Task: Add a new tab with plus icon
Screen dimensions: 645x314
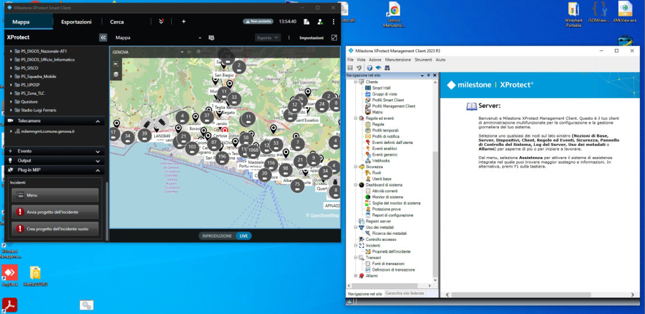Action: [x=184, y=22]
